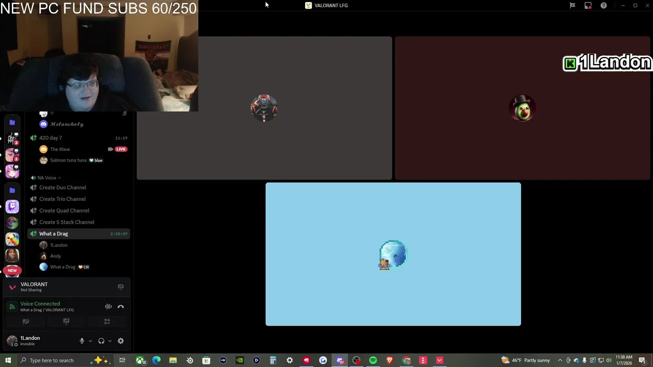Open Discord Help question mark icon
Viewport: 653px width, 367px height.
(604, 6)
